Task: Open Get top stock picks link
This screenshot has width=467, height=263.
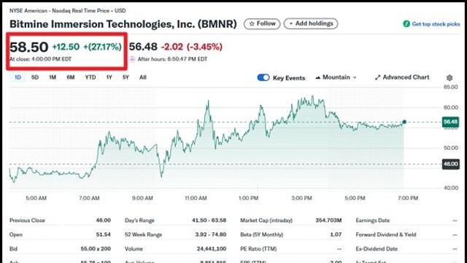Action: (436, 24)
